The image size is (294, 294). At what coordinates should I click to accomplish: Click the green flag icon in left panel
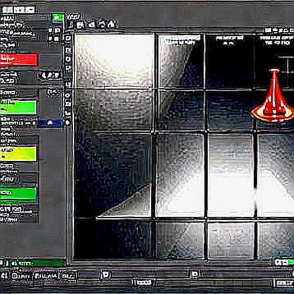[x=58, y=18]
